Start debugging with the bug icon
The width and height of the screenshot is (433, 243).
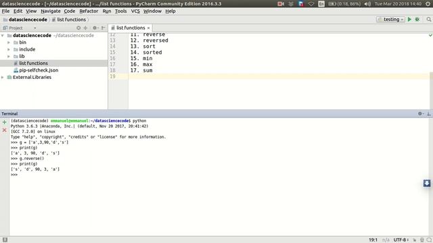(417, 20)
